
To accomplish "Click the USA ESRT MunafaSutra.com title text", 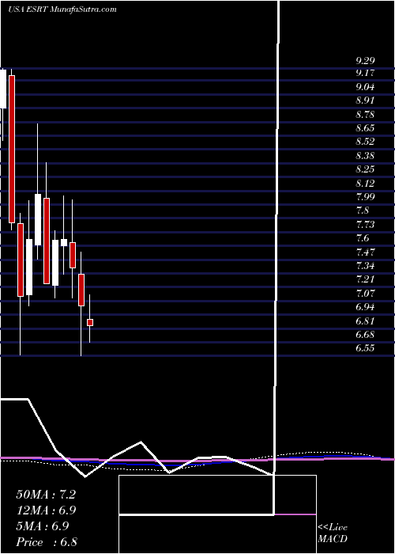I will coord(62,9).
